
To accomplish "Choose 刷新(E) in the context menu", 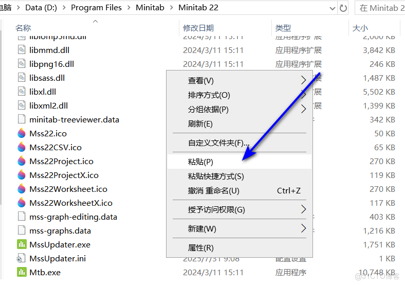I will 239,123.
